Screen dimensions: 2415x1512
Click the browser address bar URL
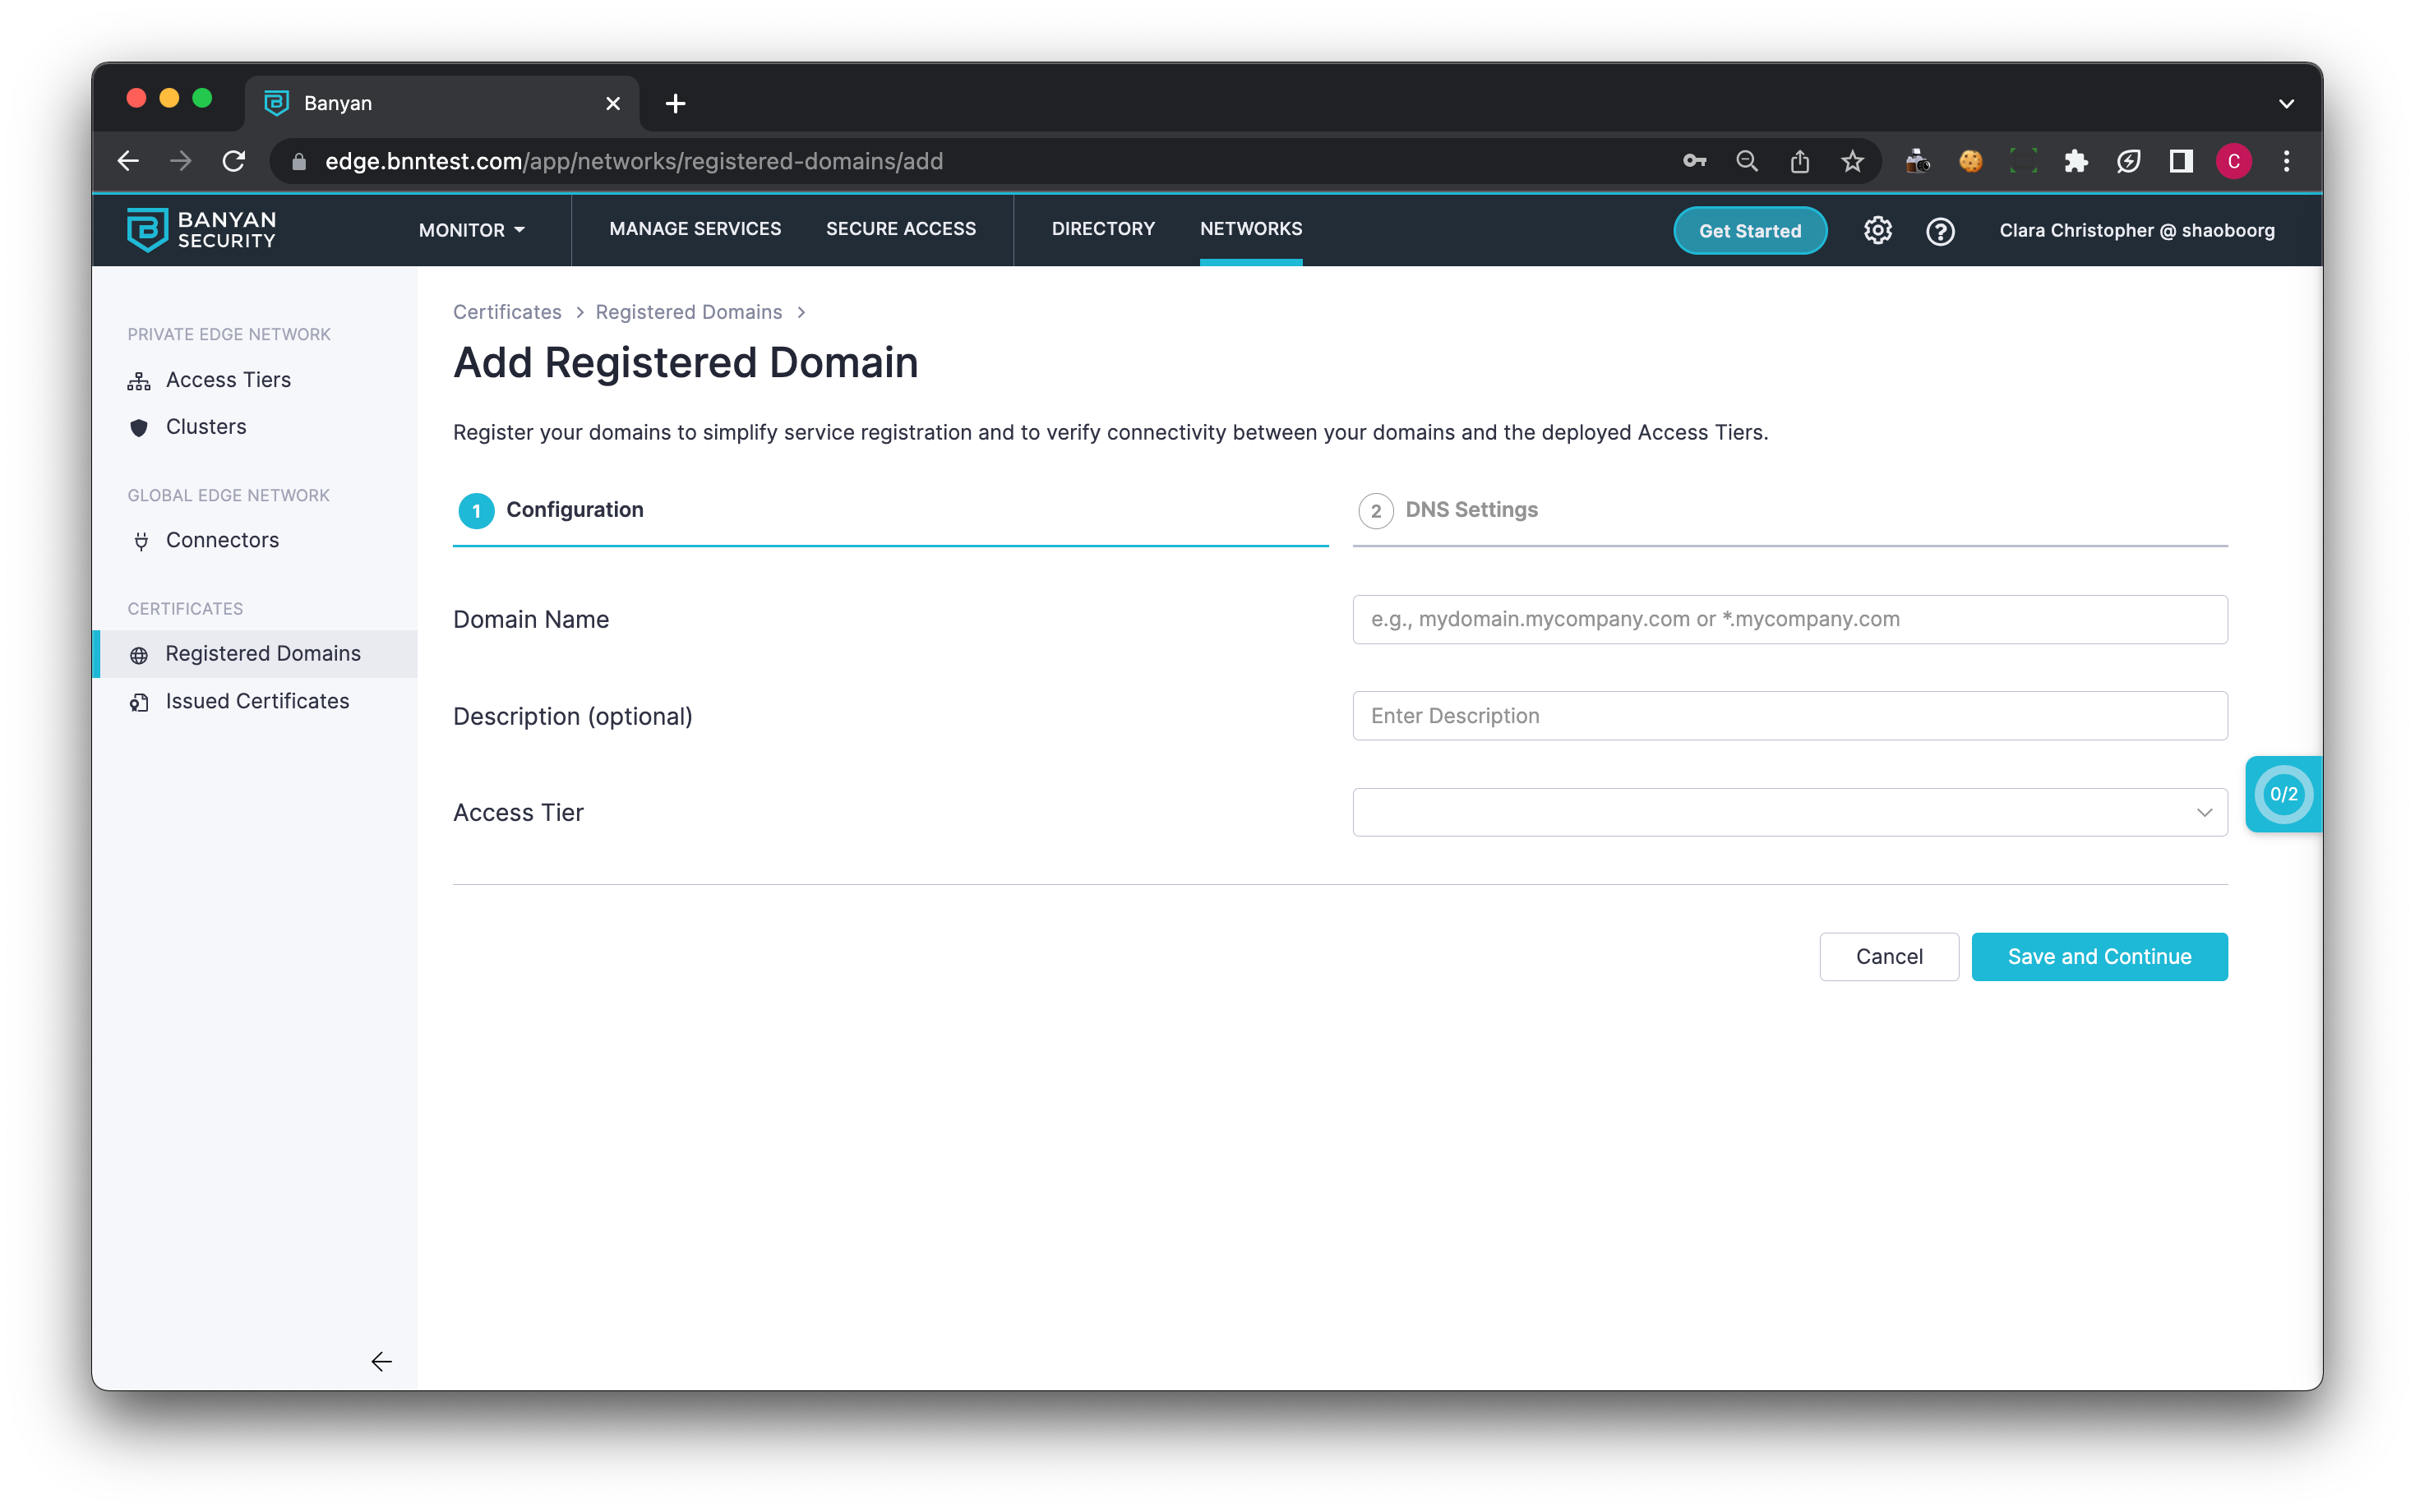[x=634, y=161]
